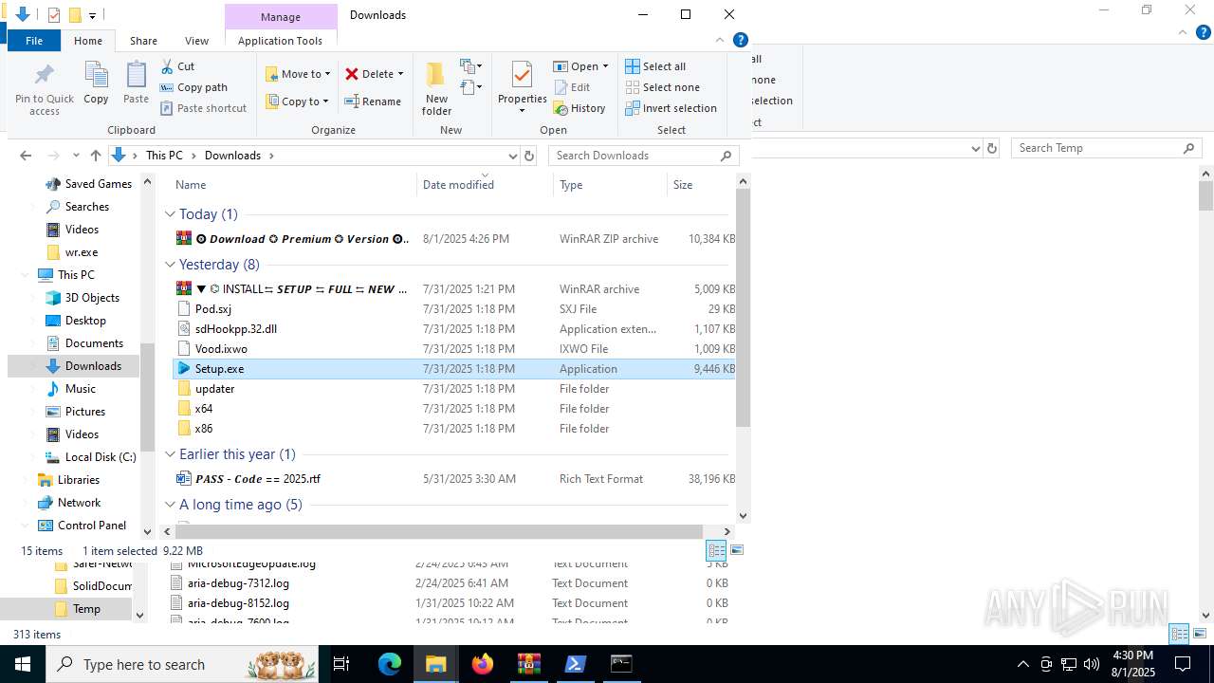Open Documents in navigation pane

tap(83, 343)
